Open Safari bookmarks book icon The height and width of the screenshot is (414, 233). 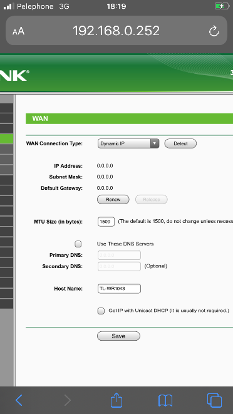click(165, 401)
